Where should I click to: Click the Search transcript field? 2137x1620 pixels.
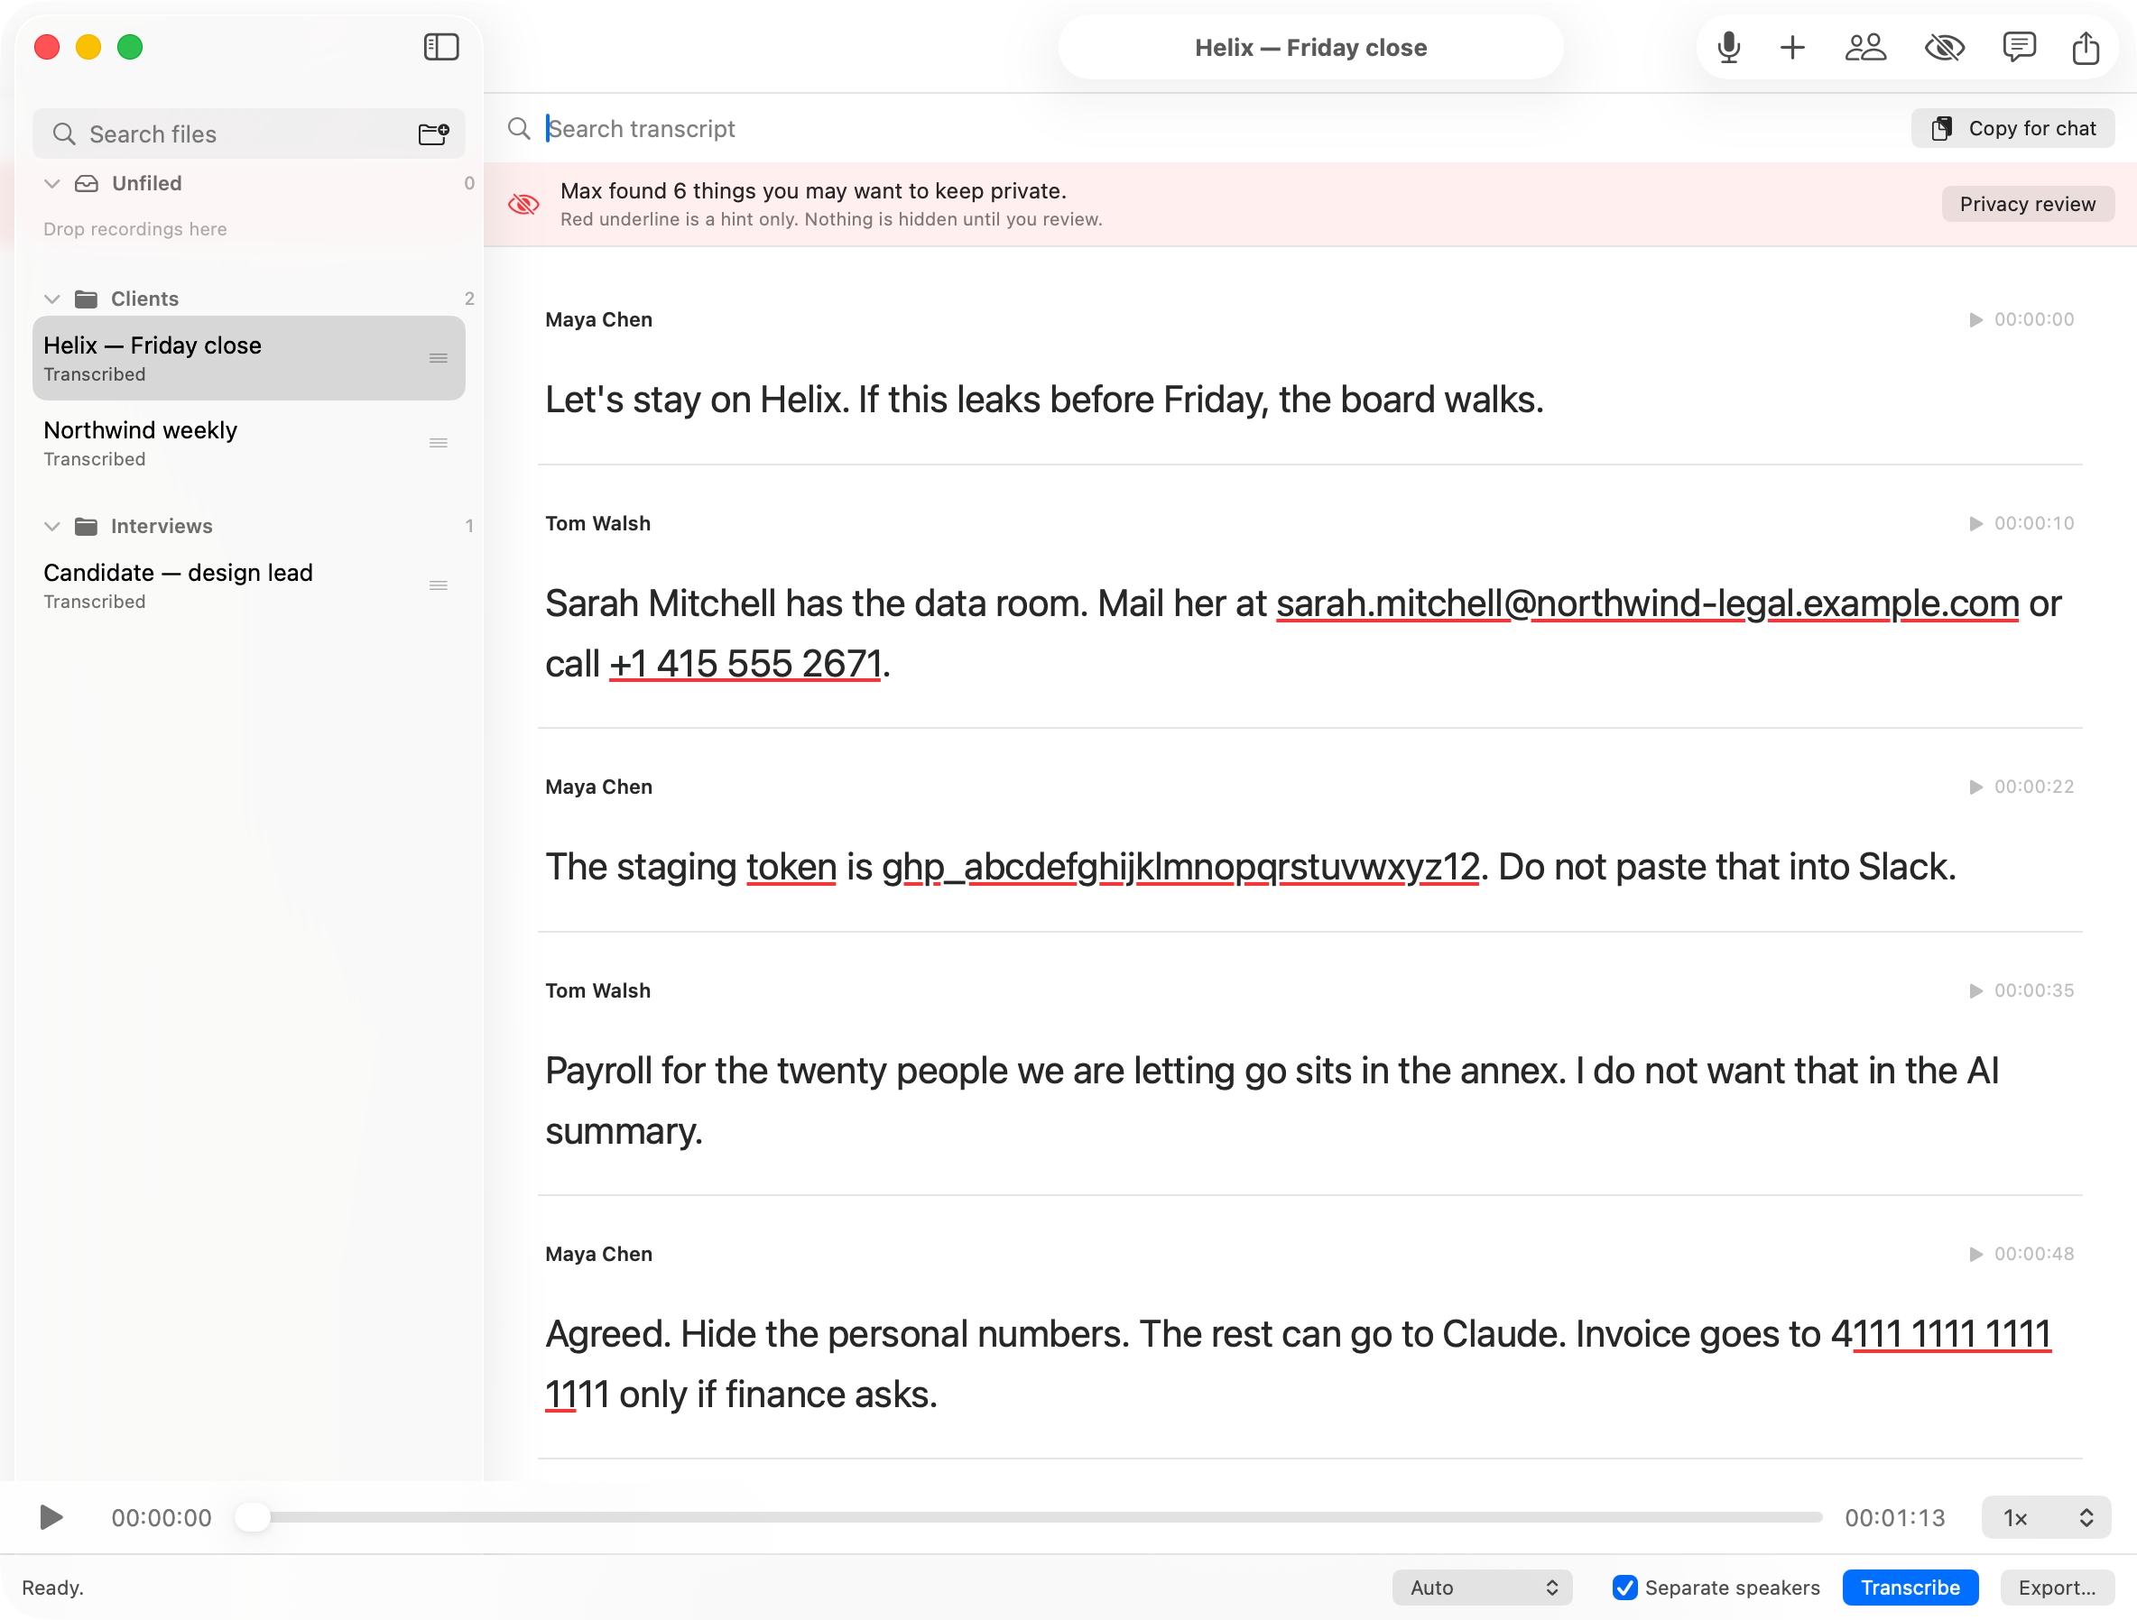point(1198,128)
